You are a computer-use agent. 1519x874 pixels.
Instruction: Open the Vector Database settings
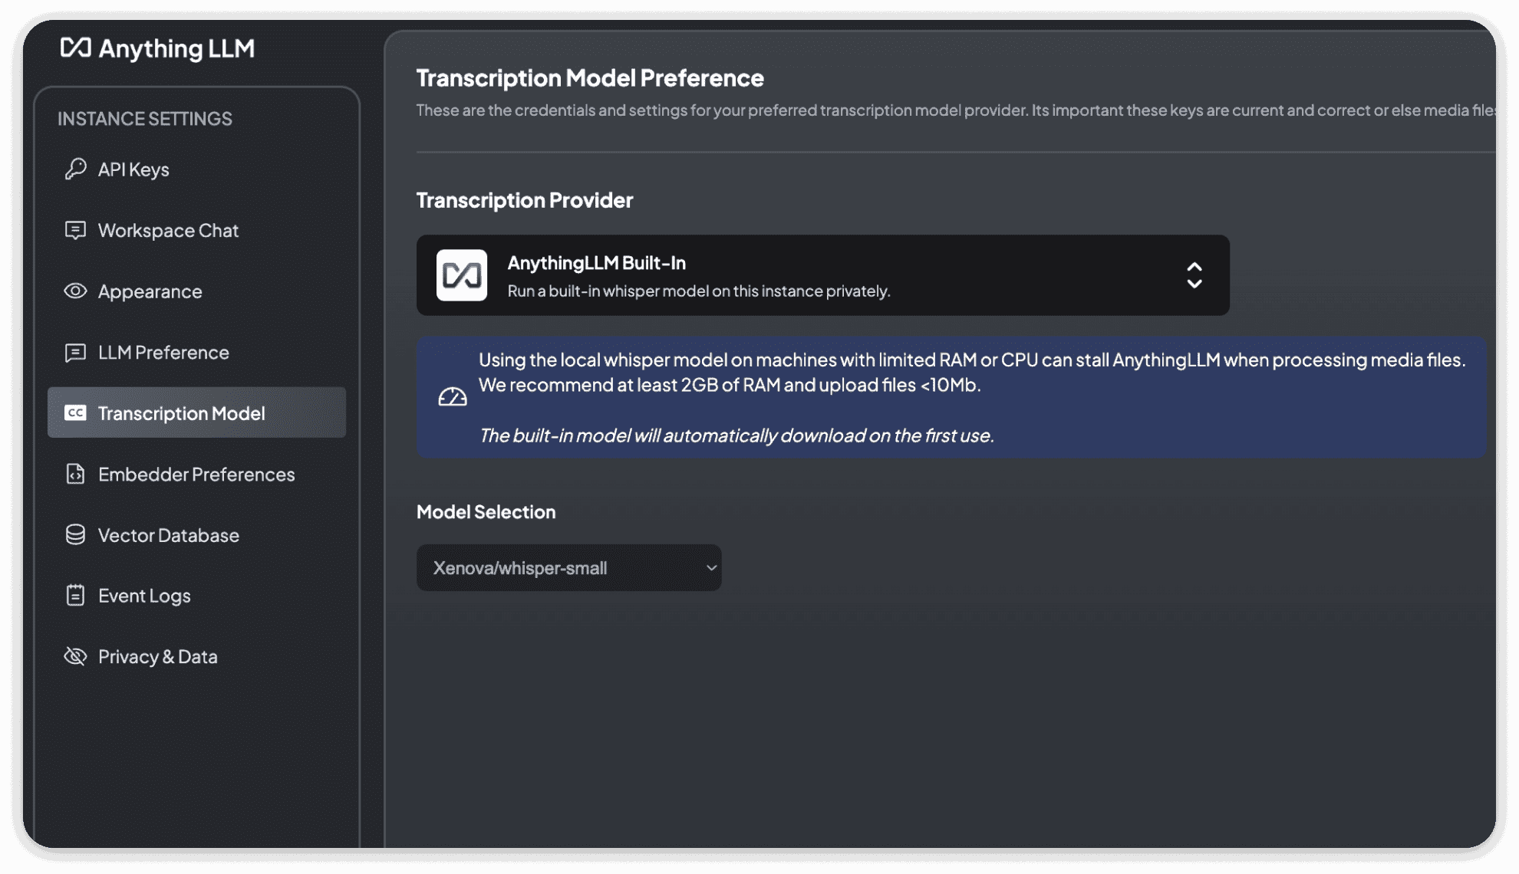tap(169, 535)
